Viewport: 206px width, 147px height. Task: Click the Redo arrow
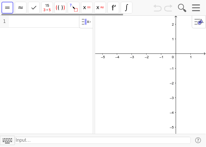point(168,8)
